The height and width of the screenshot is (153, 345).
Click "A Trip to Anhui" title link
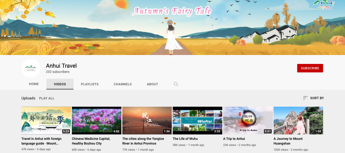tap(234, 138)
